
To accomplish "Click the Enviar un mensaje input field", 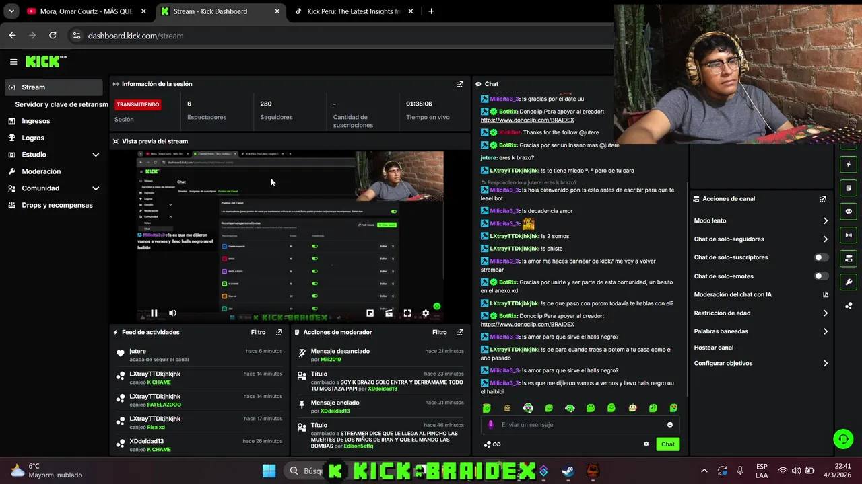I will click(x=580, y=425).
